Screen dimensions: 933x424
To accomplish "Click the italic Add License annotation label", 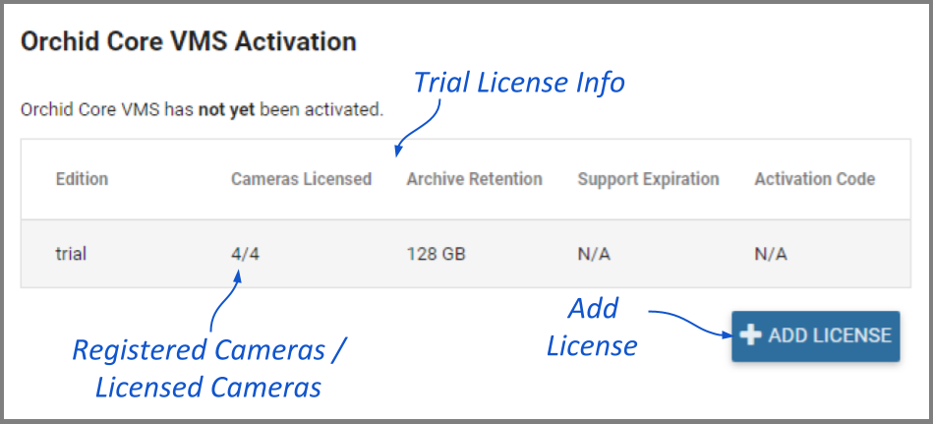I will click(592, 328).
